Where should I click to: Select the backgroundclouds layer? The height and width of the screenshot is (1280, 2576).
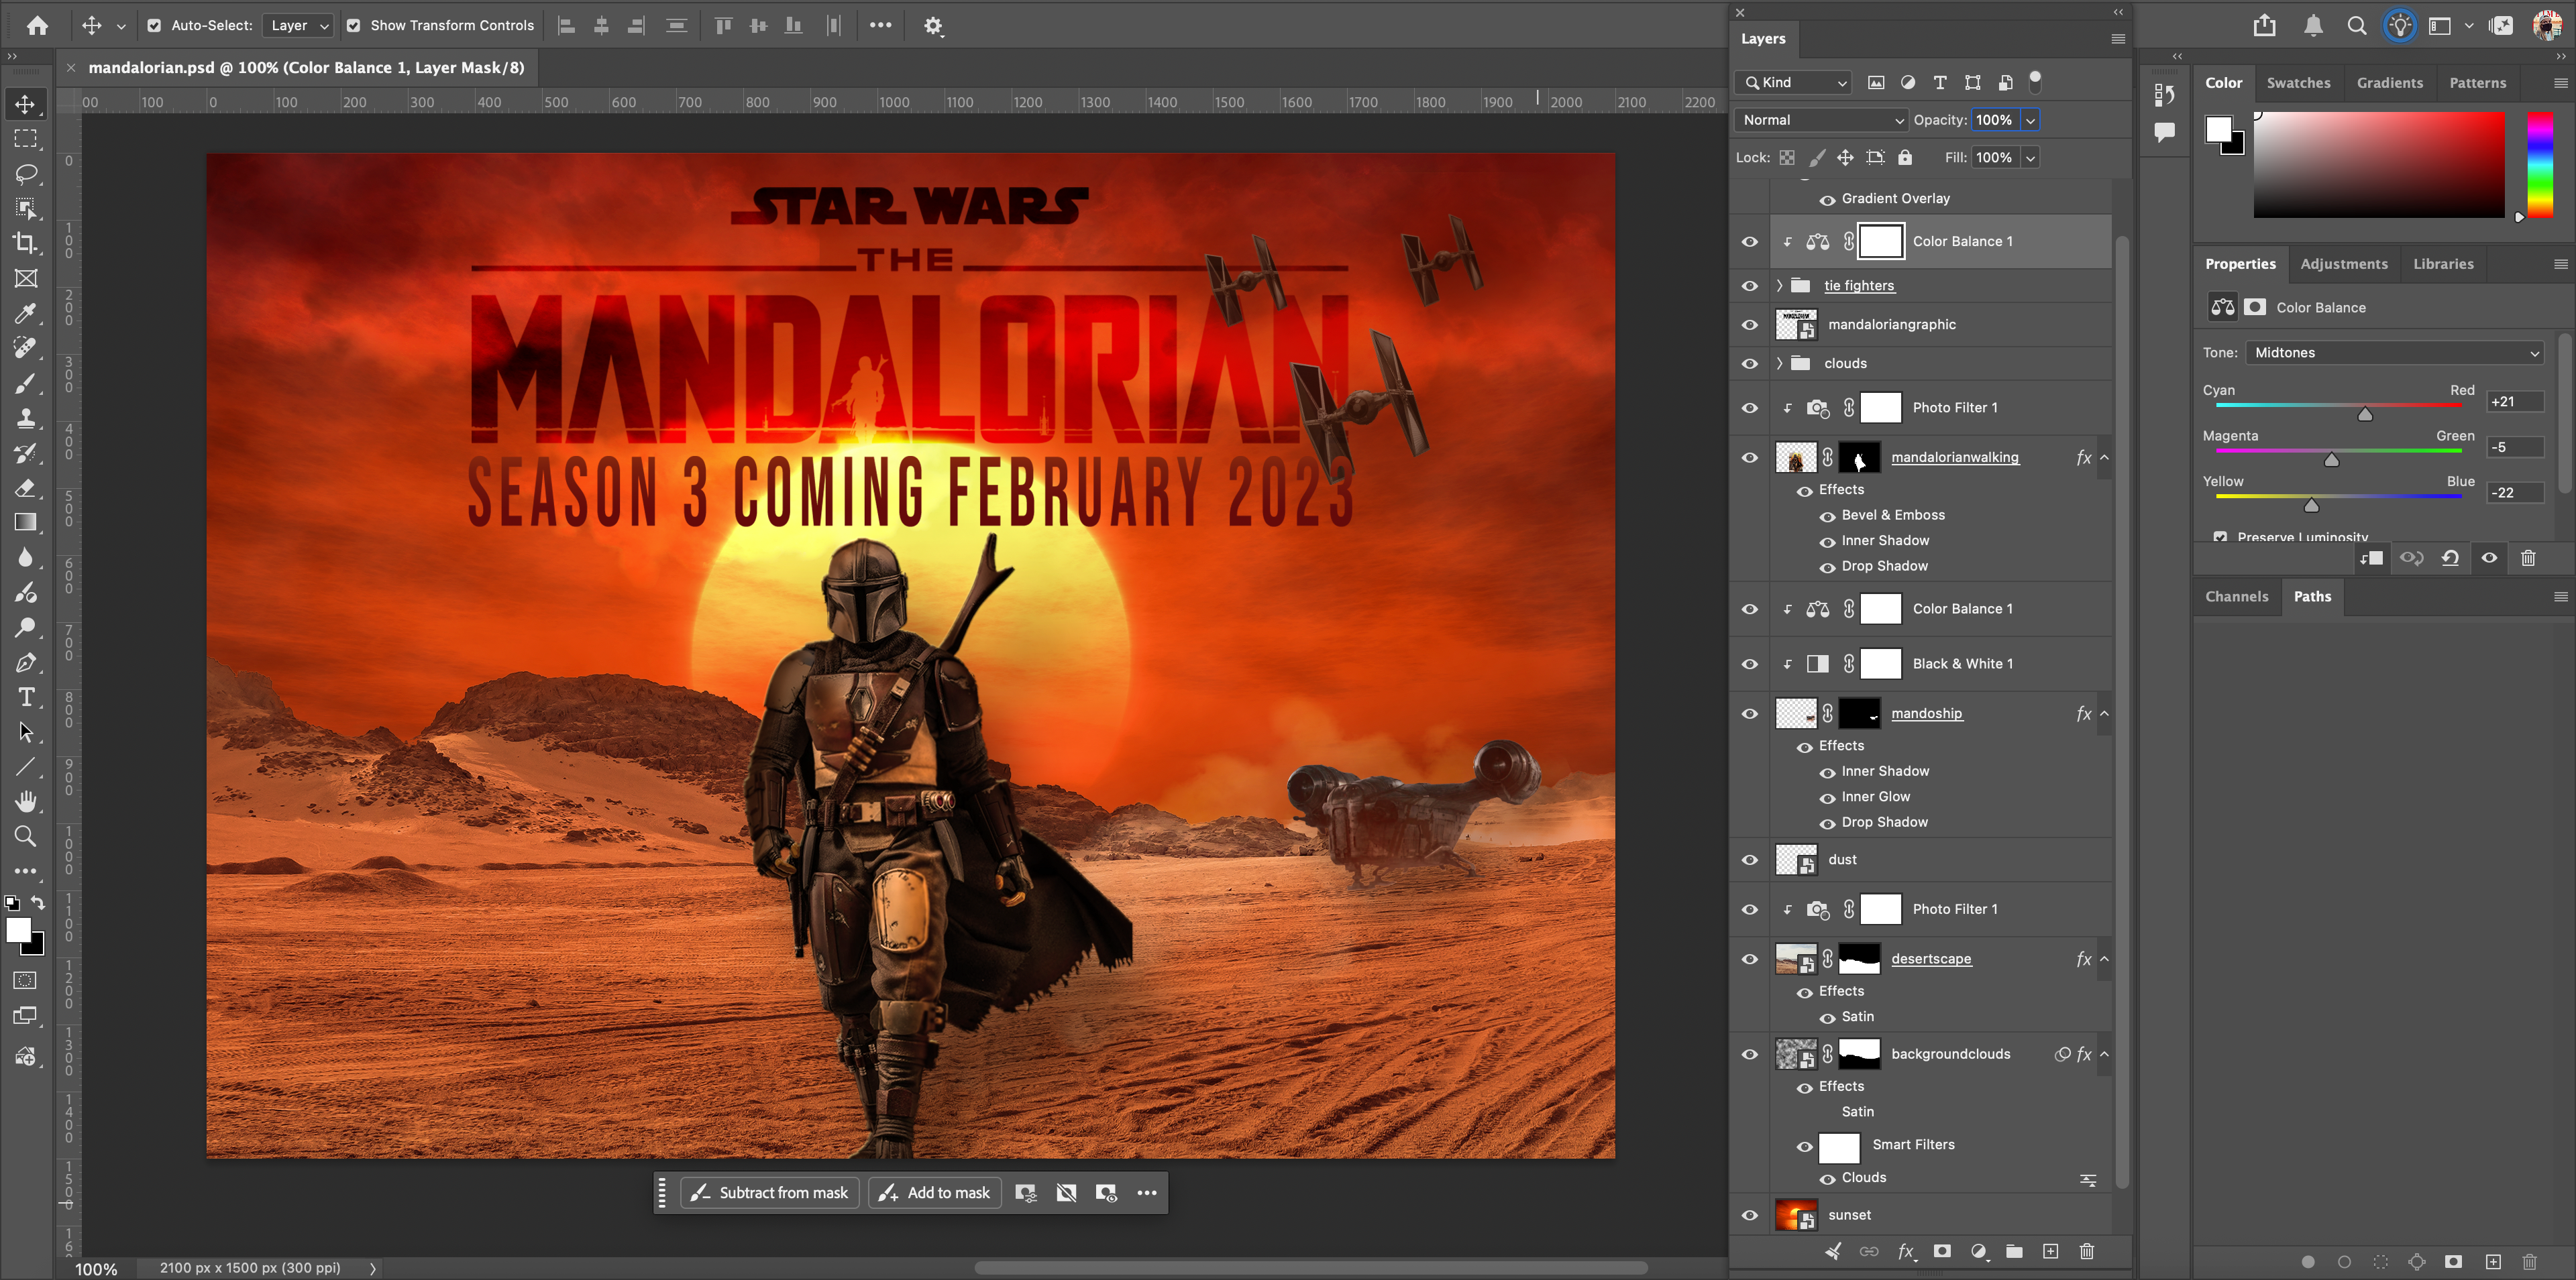coord(1950,1054)
